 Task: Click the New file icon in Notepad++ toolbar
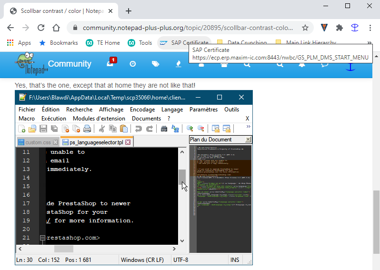click(21, 129)
